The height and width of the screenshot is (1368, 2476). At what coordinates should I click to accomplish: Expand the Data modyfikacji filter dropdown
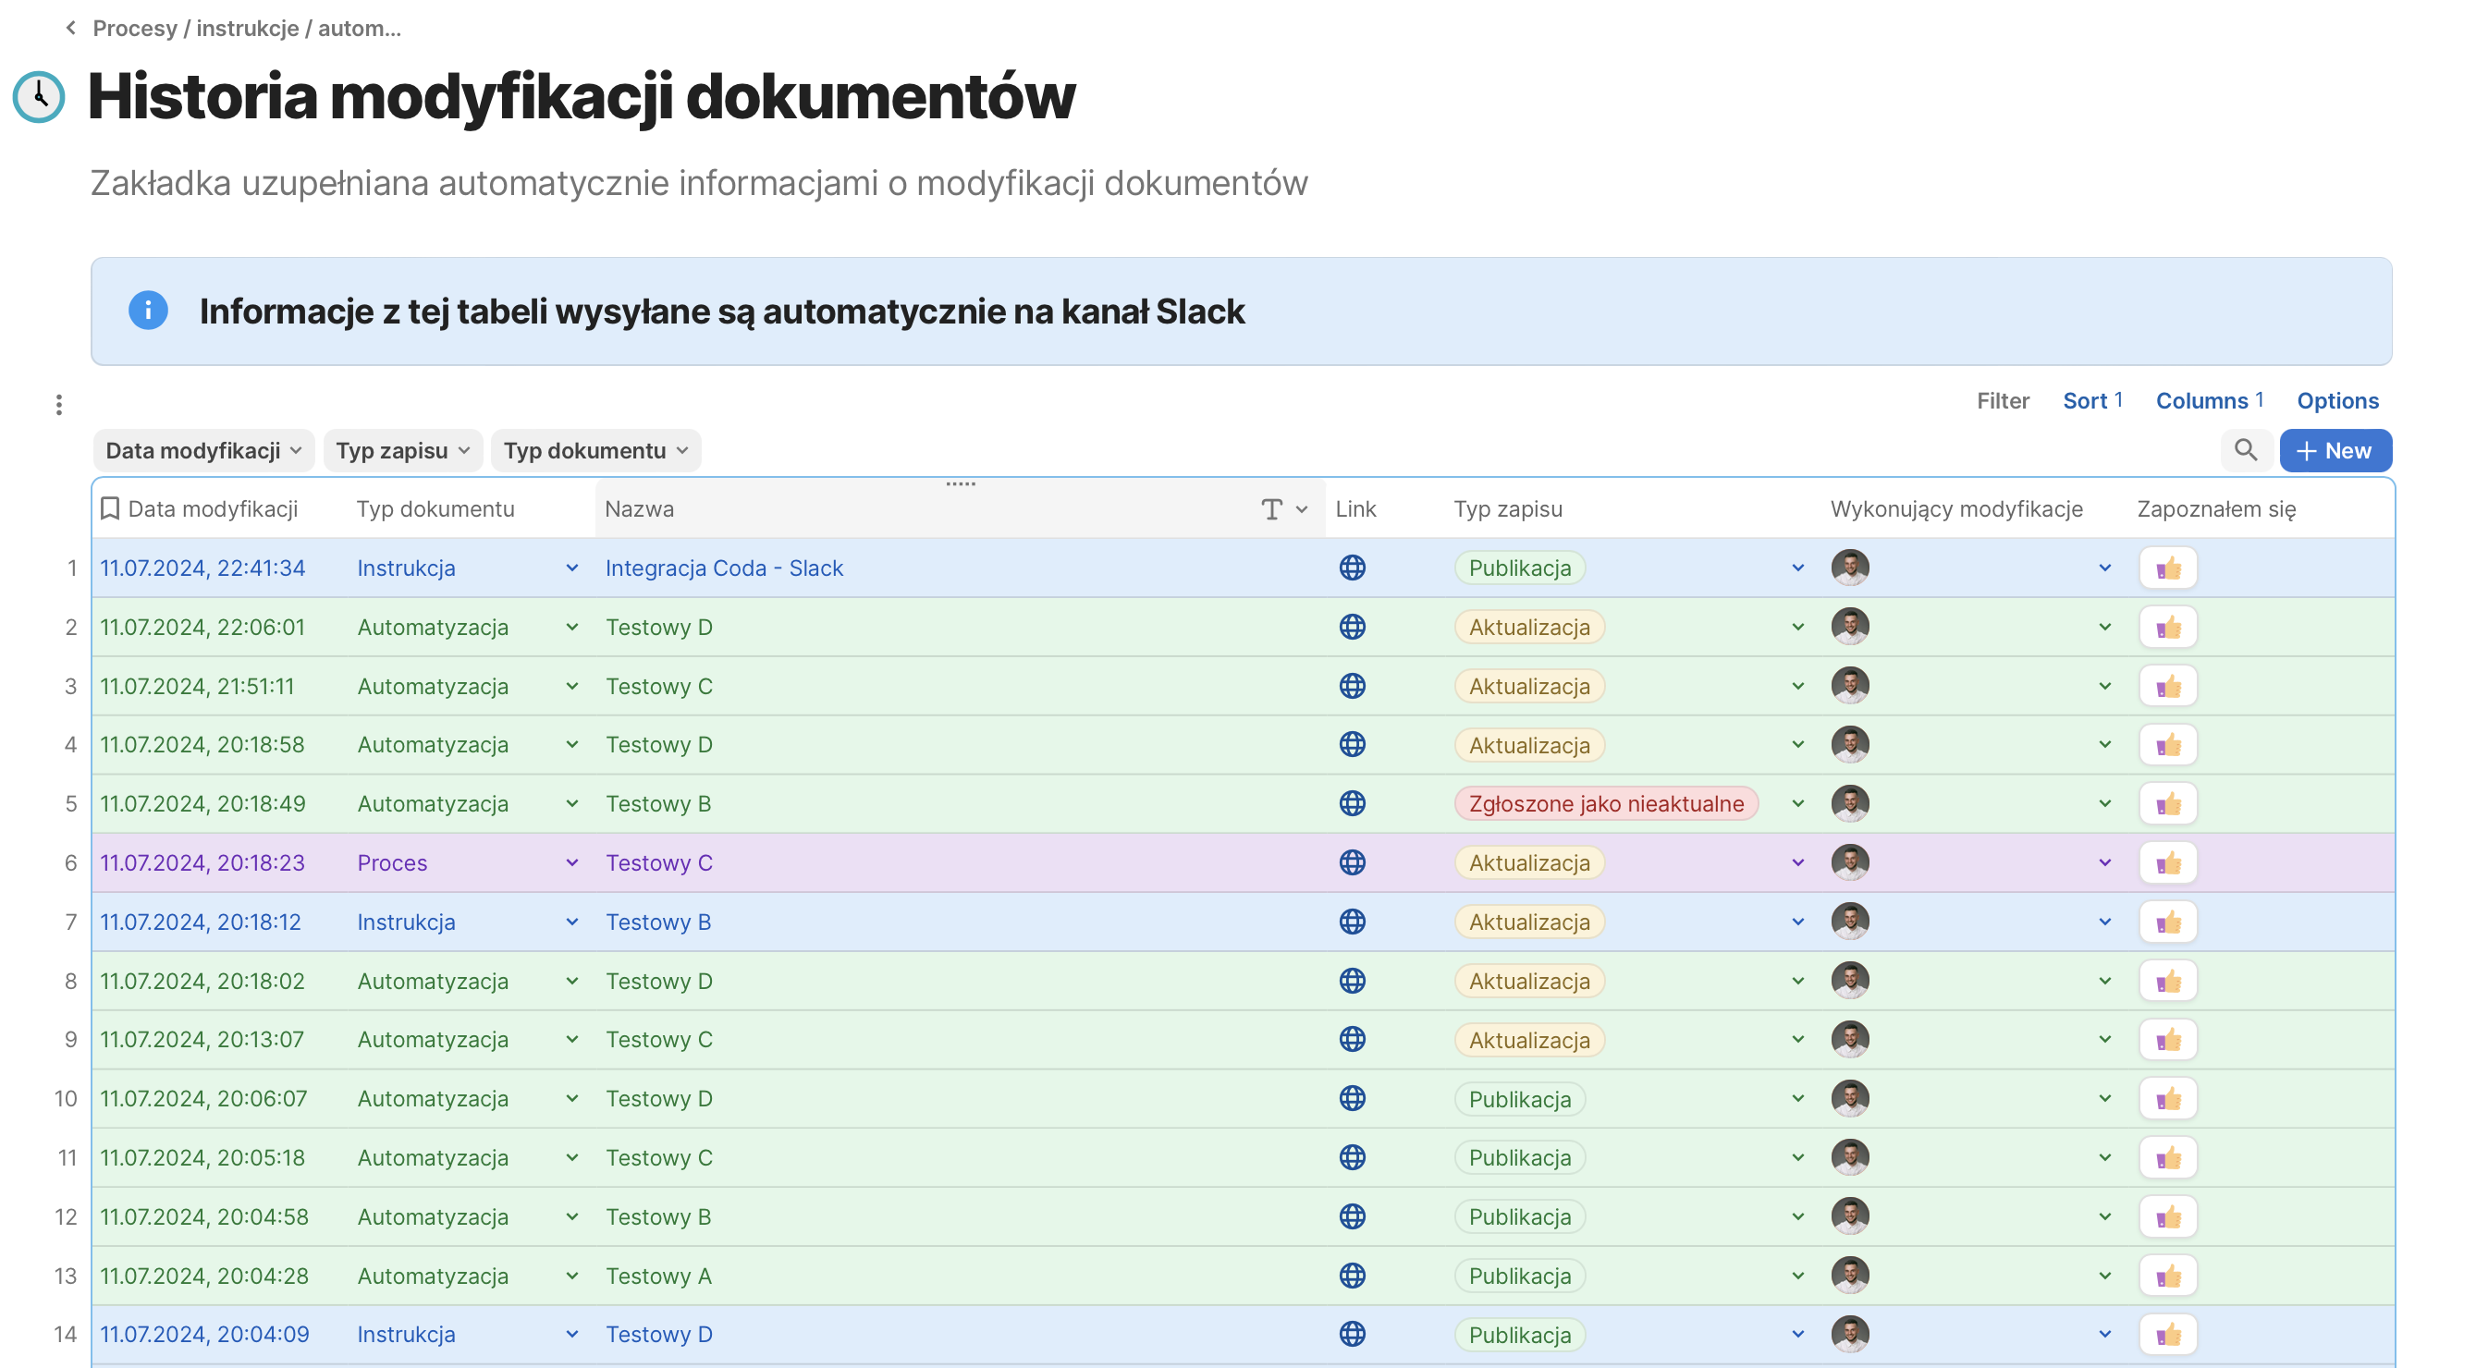tap(202, 450)
